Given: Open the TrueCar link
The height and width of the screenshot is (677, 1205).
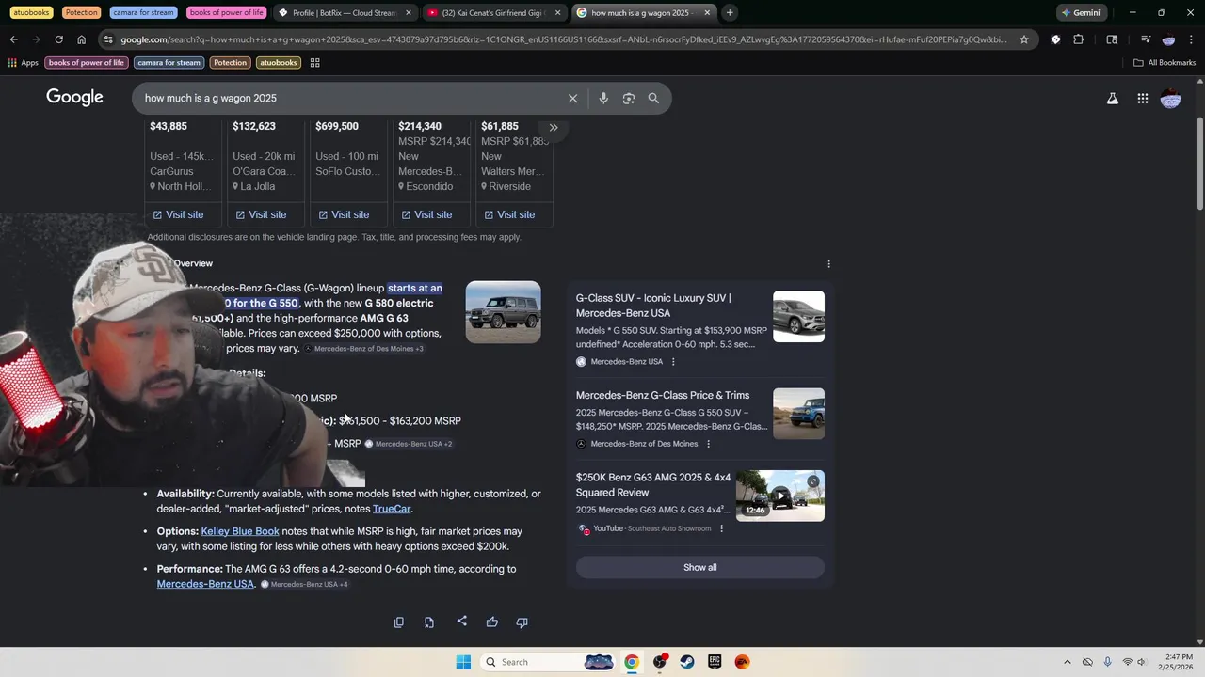Looking at the screenshot, I should pos(392,509).
